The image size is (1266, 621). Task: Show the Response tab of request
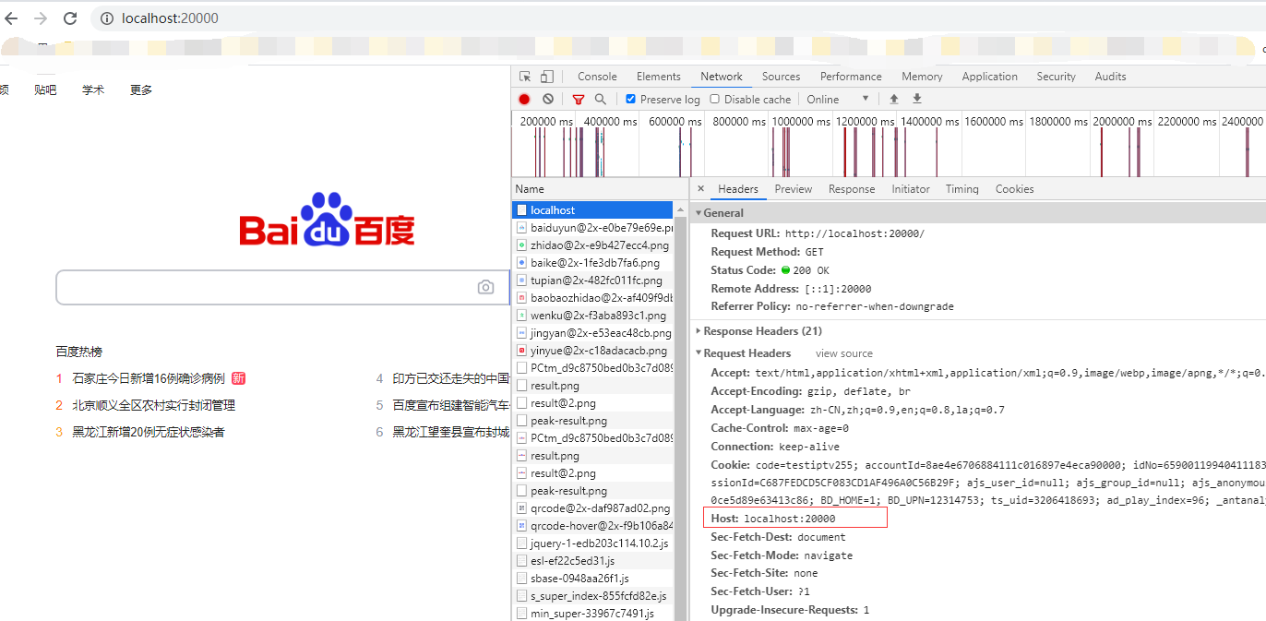click(x=852, y=189)
